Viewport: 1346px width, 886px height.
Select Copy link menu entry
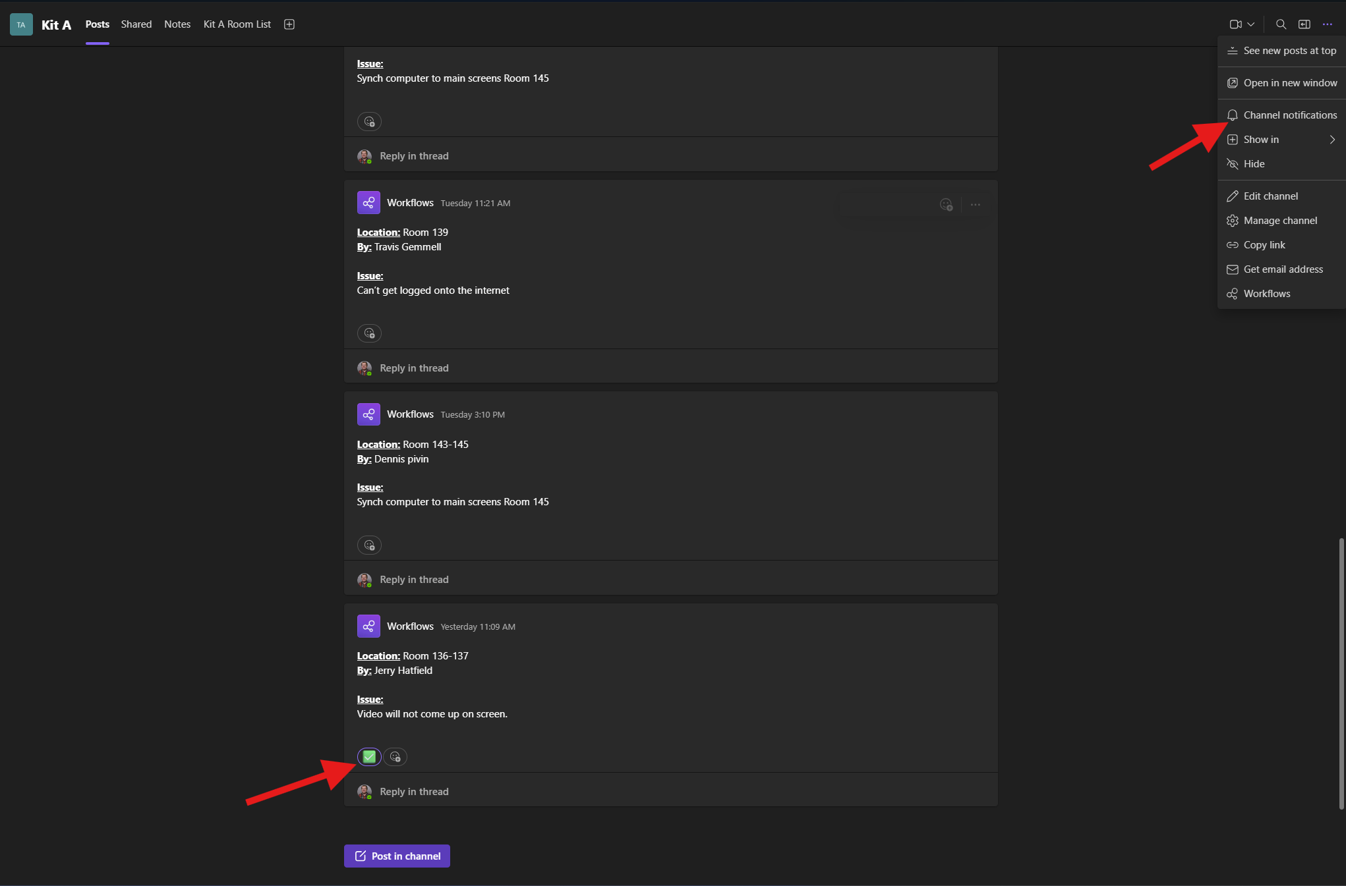click(x=1264, y=245)
